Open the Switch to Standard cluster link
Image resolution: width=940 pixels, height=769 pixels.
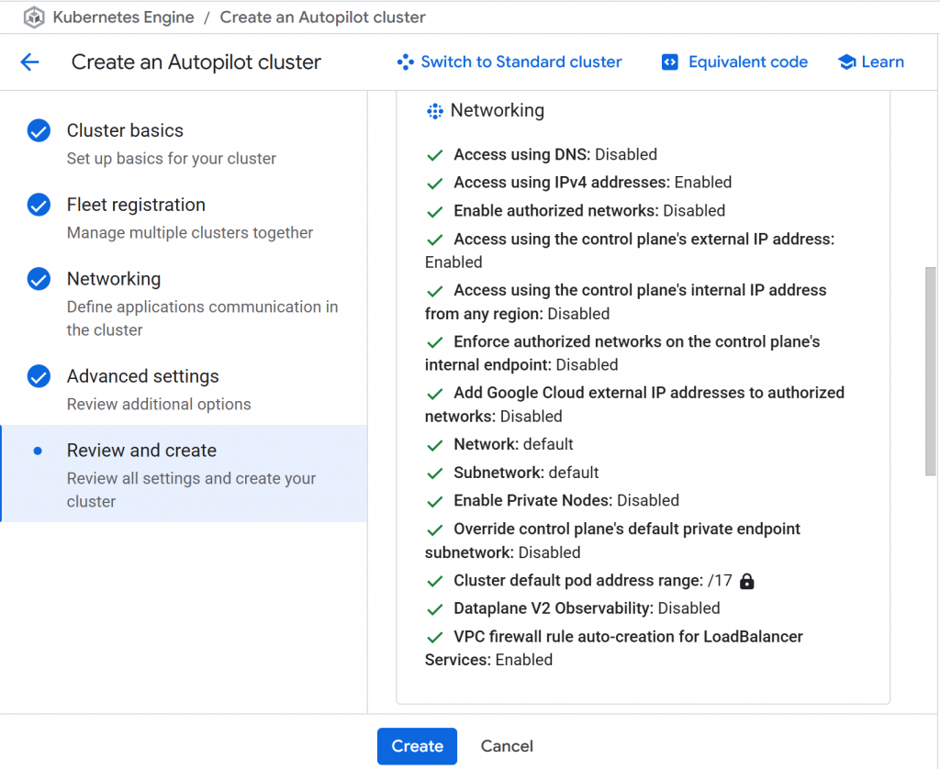(520, 62)
